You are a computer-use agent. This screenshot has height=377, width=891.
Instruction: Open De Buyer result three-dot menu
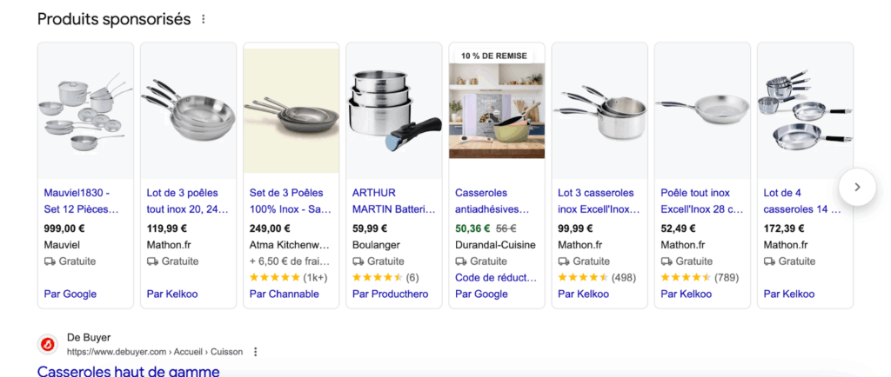click(255, 352)
